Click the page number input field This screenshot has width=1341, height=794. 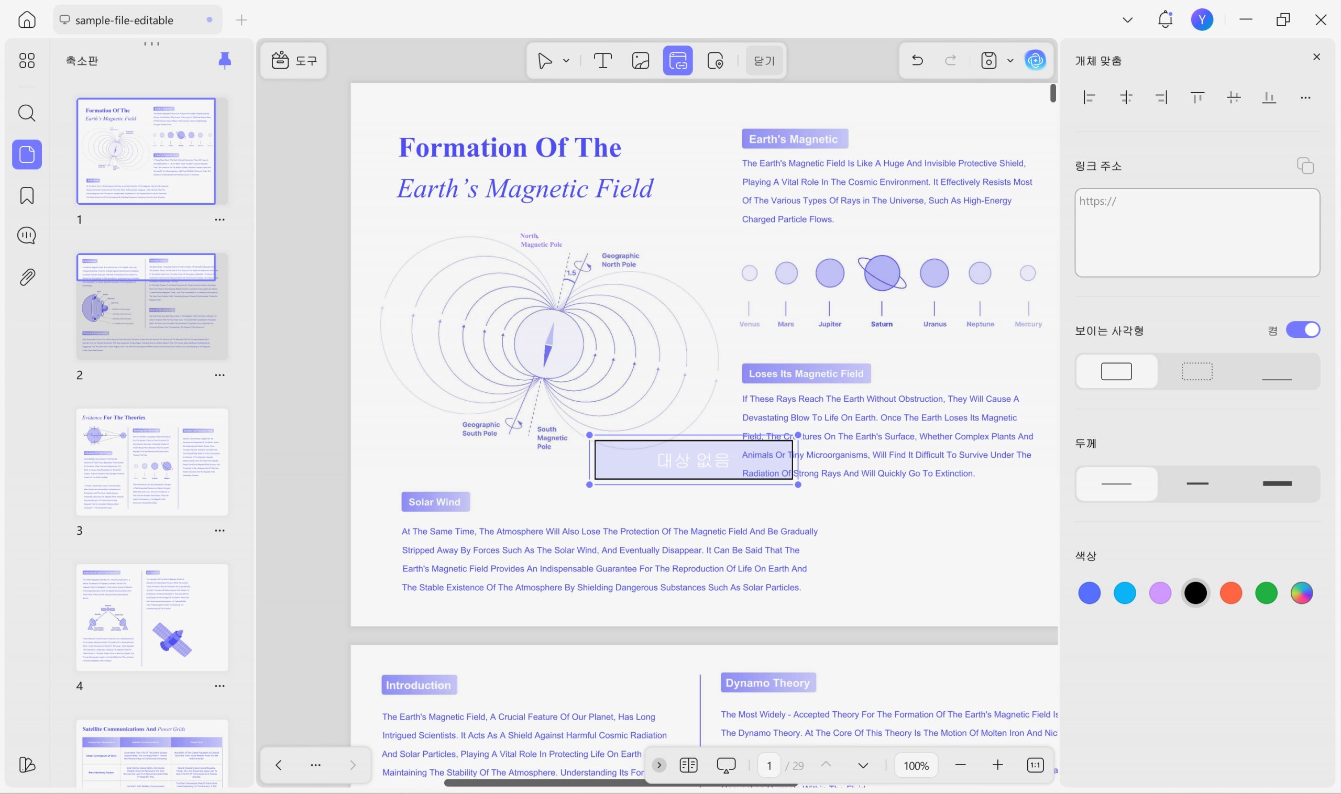(769, 766)
